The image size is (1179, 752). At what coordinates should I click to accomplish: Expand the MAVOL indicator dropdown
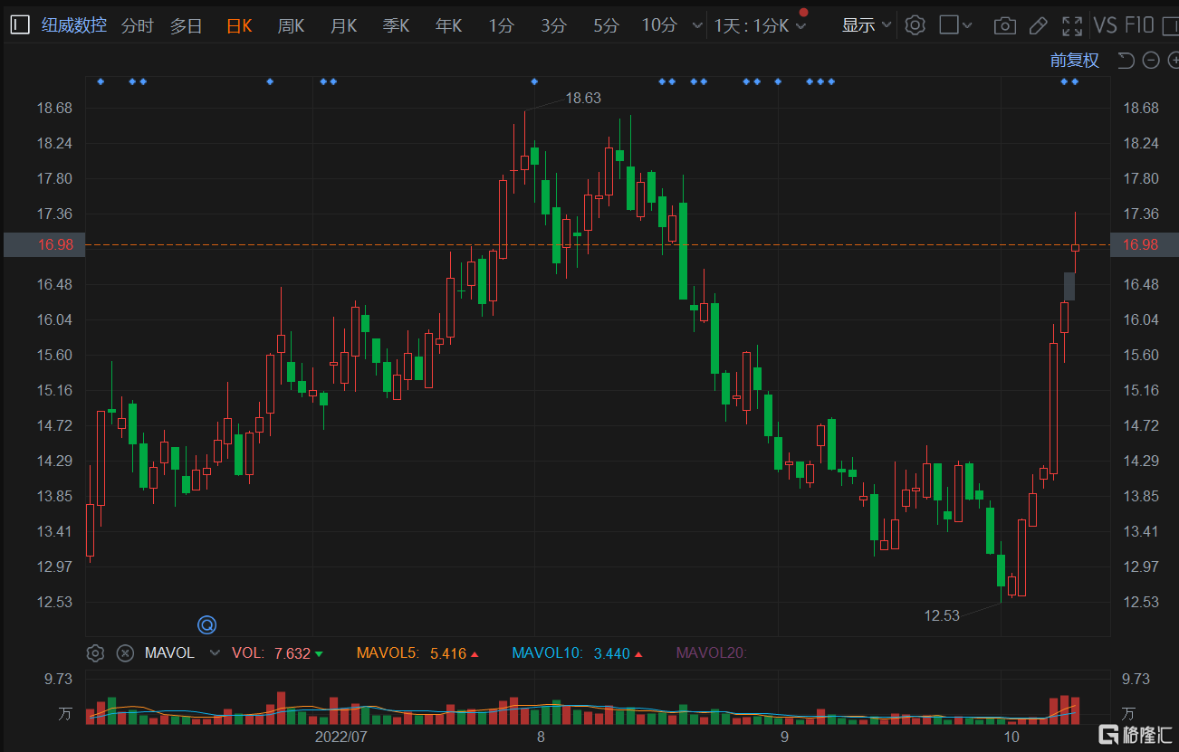coord(215,652)
